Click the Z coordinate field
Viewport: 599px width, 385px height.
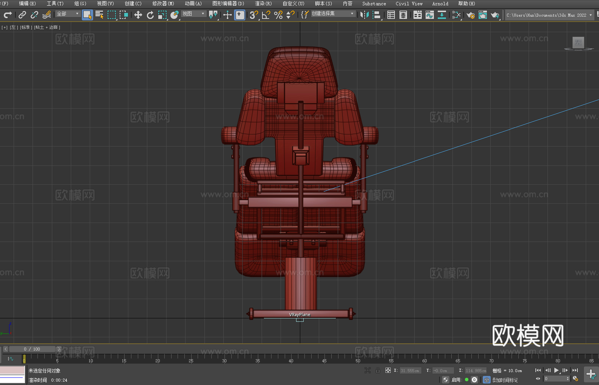coord(476,371)
